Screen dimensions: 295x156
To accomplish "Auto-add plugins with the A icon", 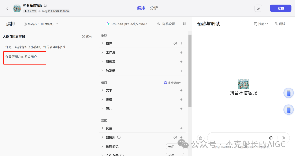I will [x=175, y=43].
